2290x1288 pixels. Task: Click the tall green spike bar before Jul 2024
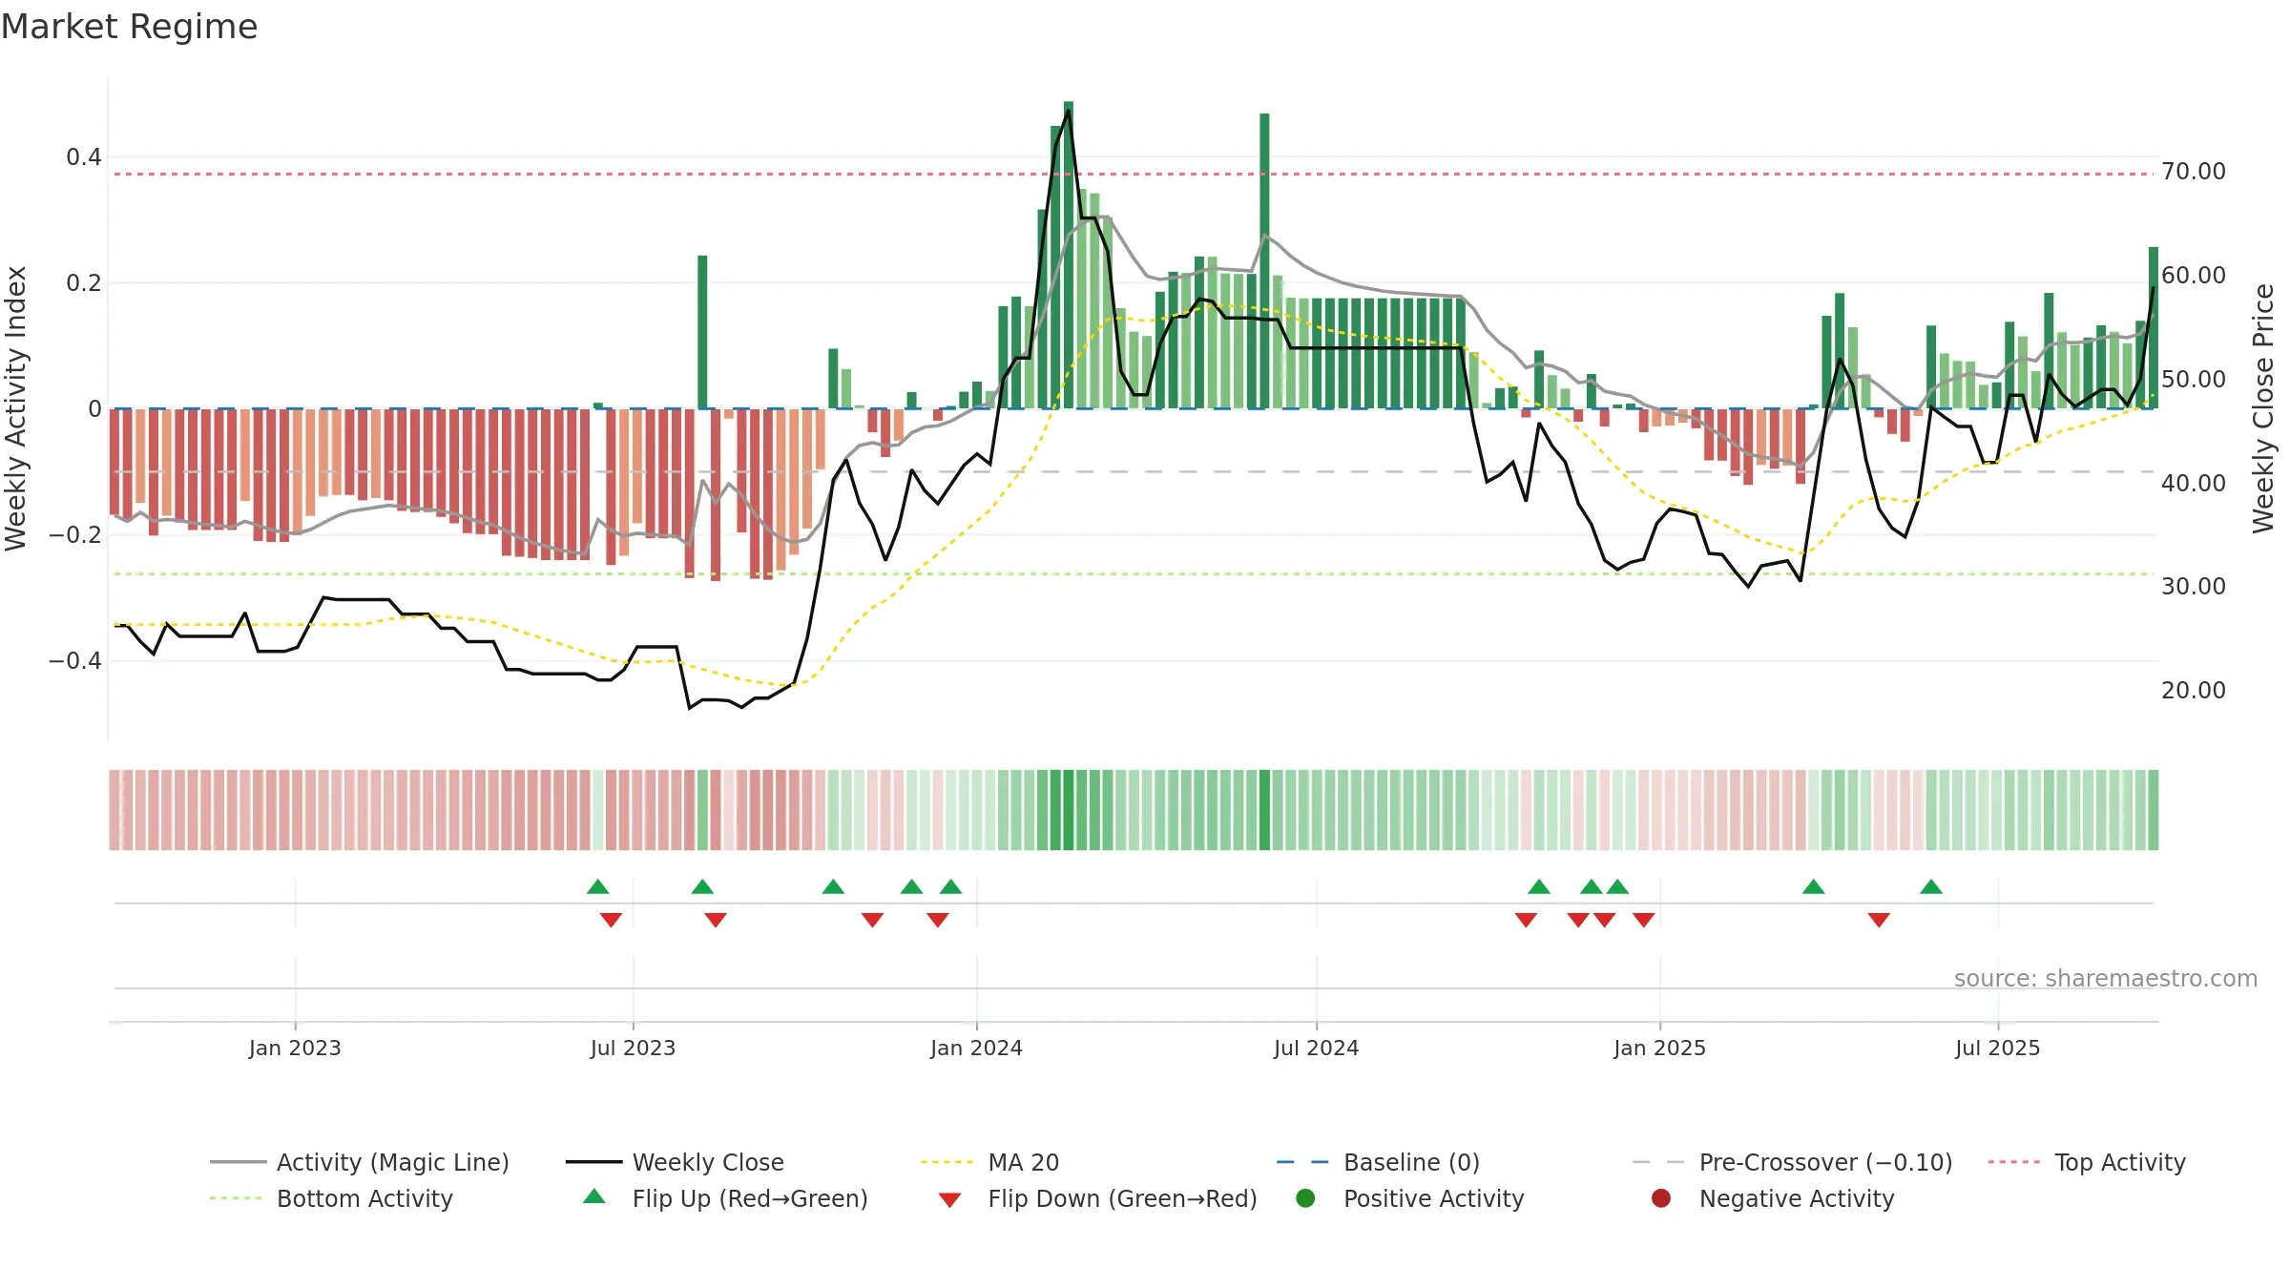pos(1264,260)
